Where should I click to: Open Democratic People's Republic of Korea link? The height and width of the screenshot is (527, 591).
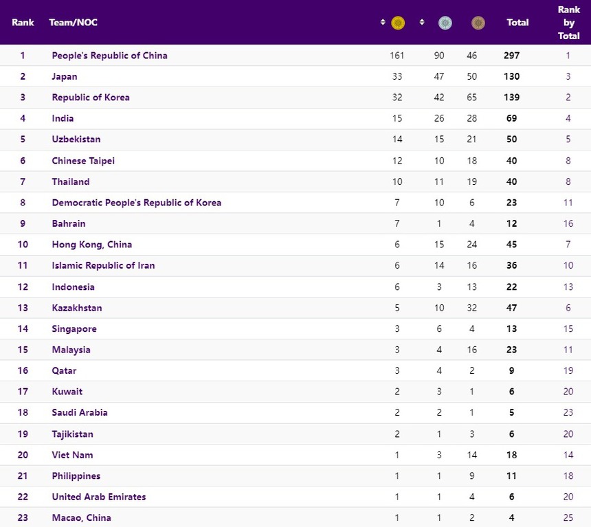[x=136, y=203]
